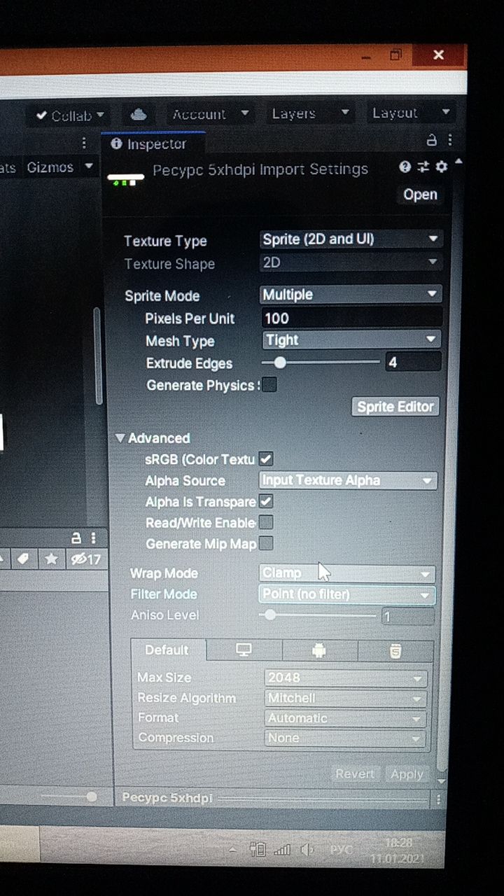The height and width of the screenshot is (896, 504).
Task: Open Inspector panel three-dot menu
Action: pyautogui.click(x=449, y=140)
